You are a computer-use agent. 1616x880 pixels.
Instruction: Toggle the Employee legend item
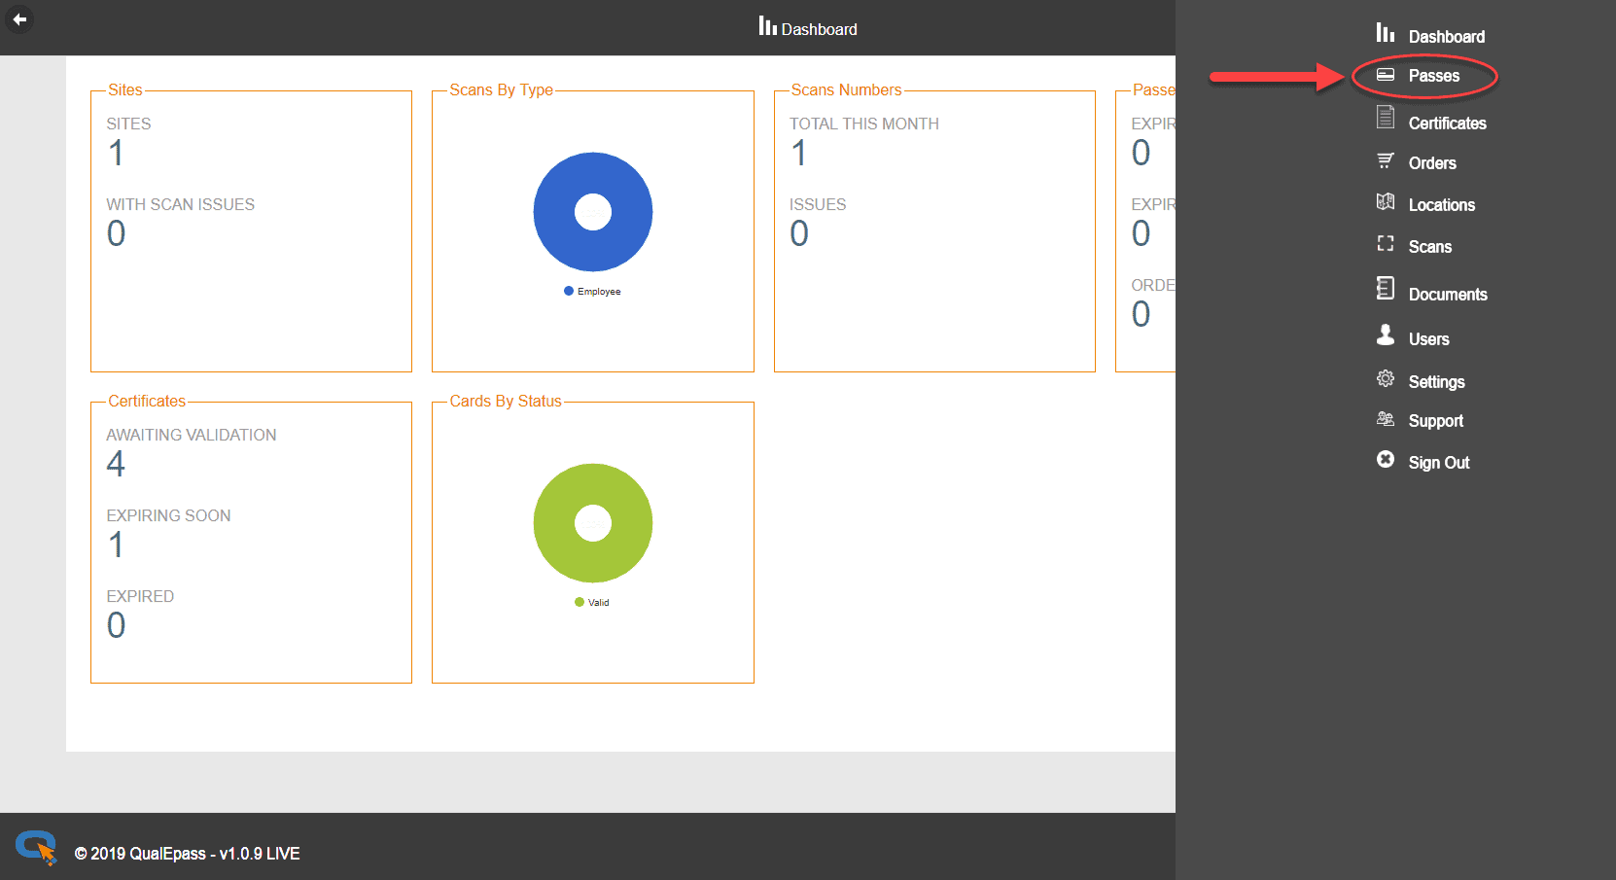(592, 292)
